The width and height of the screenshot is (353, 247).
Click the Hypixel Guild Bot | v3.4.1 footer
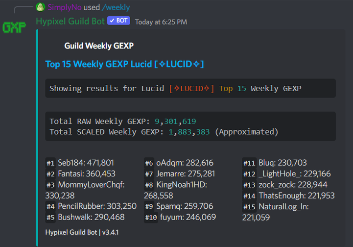[x=82, y=232]
